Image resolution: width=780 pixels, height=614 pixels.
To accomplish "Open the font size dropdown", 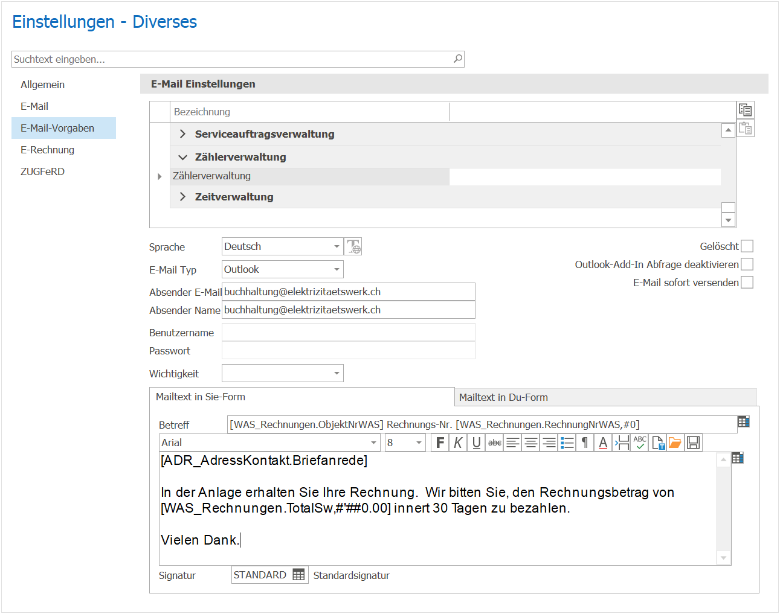I will coord(419,443).
